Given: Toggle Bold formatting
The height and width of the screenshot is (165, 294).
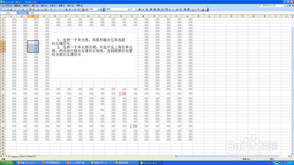Looking at the screenshot, I should tap(140, 9).
